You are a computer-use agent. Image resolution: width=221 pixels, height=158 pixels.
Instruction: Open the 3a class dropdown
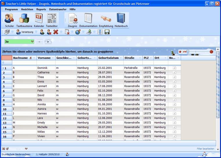pos(32,42)
